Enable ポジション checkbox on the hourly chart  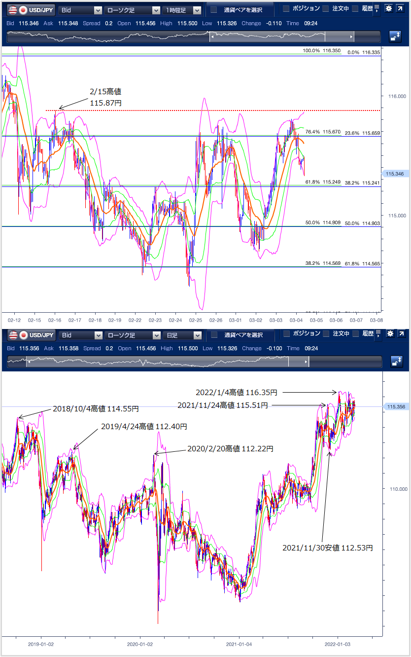pos(286,9)
